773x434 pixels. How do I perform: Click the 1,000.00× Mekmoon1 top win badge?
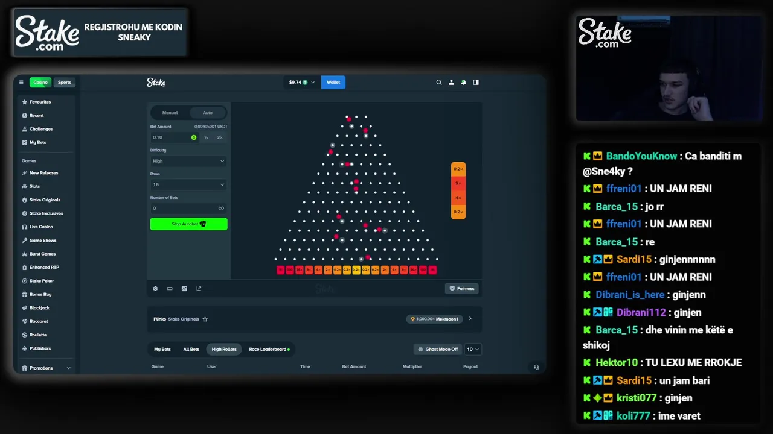[435, 319]
